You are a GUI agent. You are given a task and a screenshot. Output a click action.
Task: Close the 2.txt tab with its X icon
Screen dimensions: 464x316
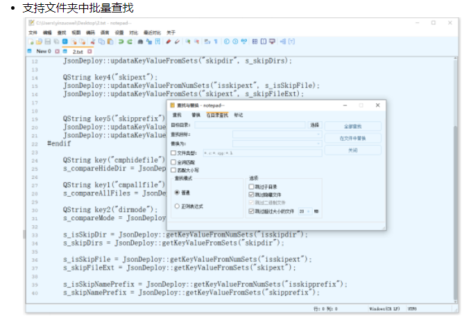89,52
